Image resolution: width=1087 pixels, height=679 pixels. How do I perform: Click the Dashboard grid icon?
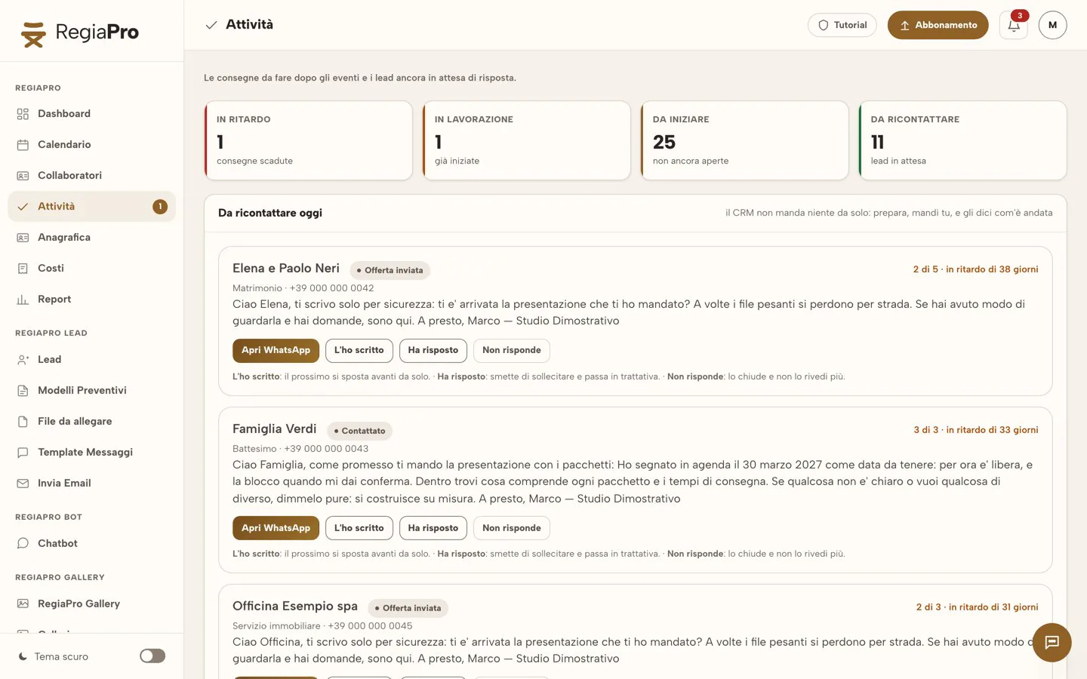[23, 114]
